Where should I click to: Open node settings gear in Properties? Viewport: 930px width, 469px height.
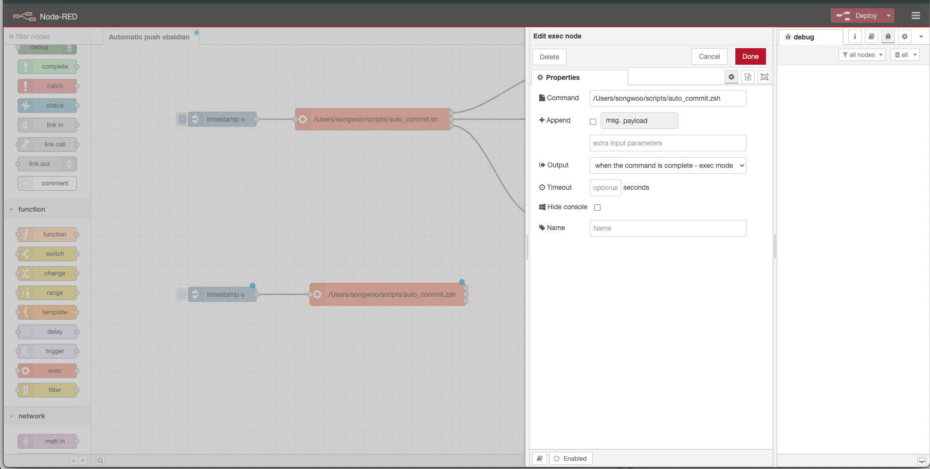pyautogui.click(x=731, y=77)
